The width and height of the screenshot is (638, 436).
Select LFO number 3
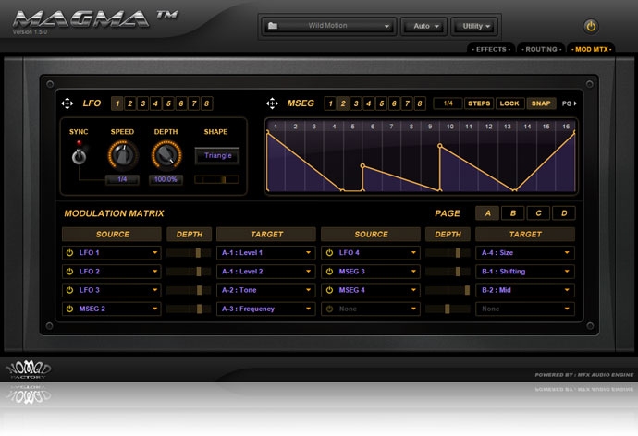coord(142,103)
